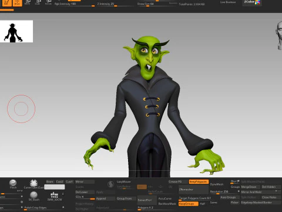Select the Move transform tool
Screen dimensions: 282x212
pos(28,2)
